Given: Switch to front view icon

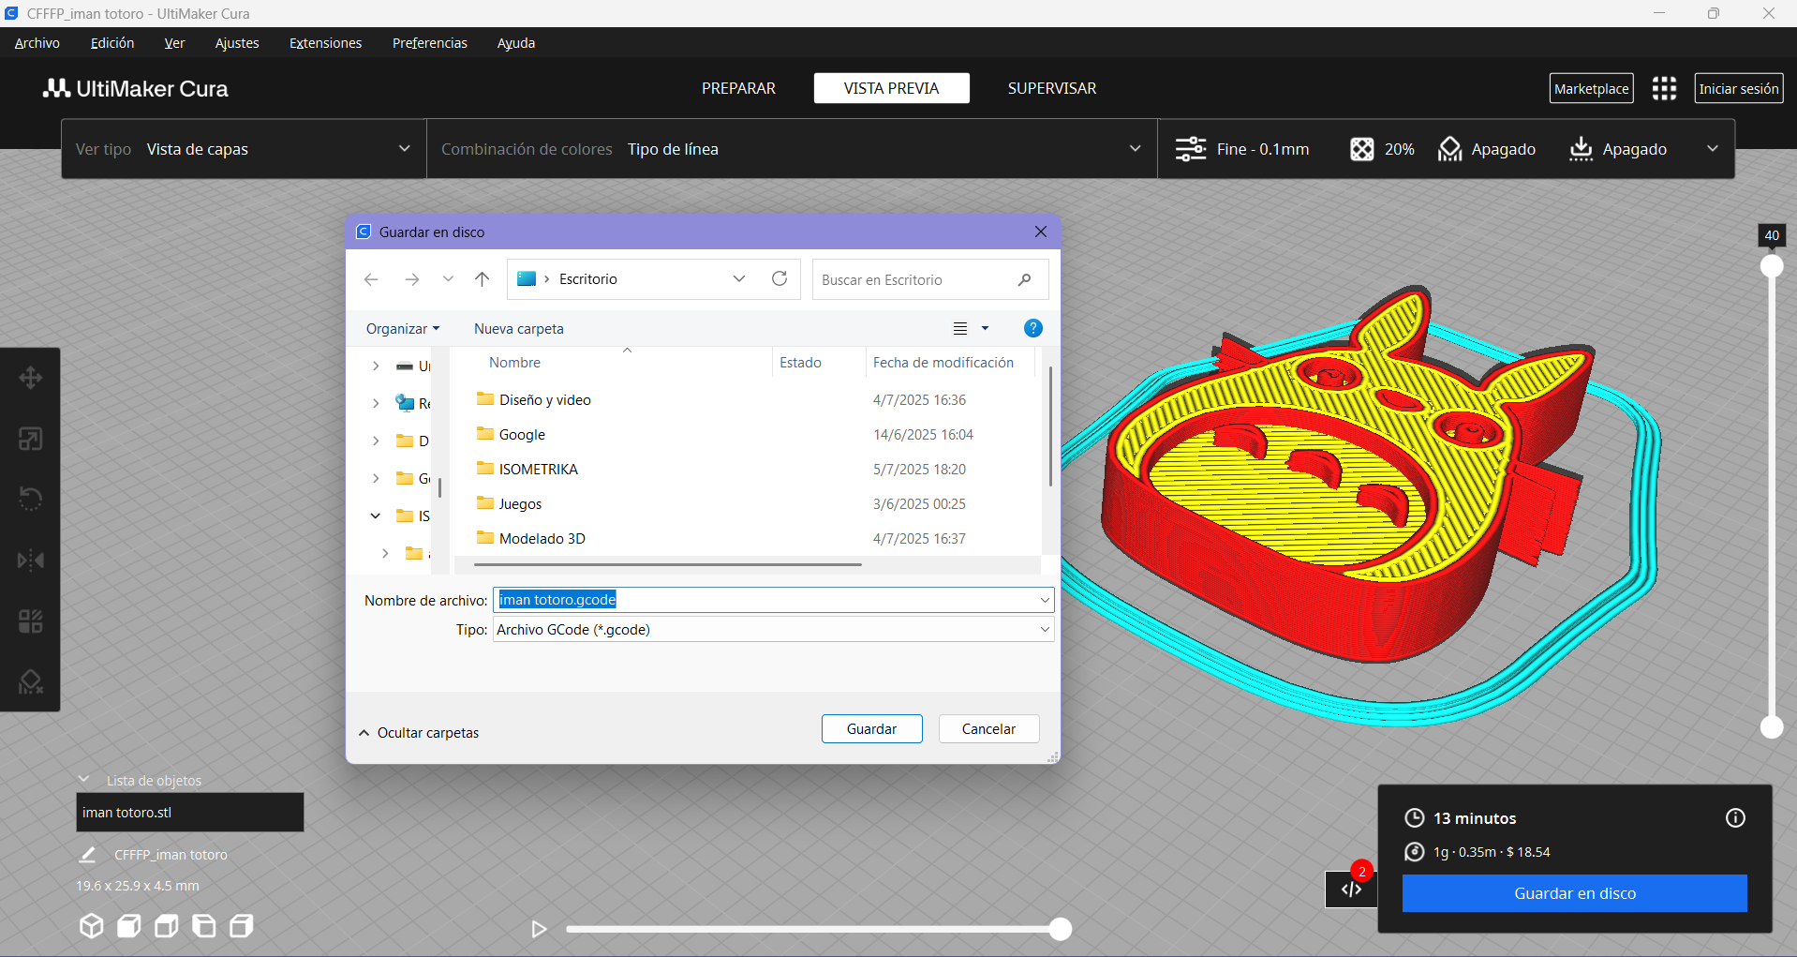Looking at the screenshot, I should 128,926.
